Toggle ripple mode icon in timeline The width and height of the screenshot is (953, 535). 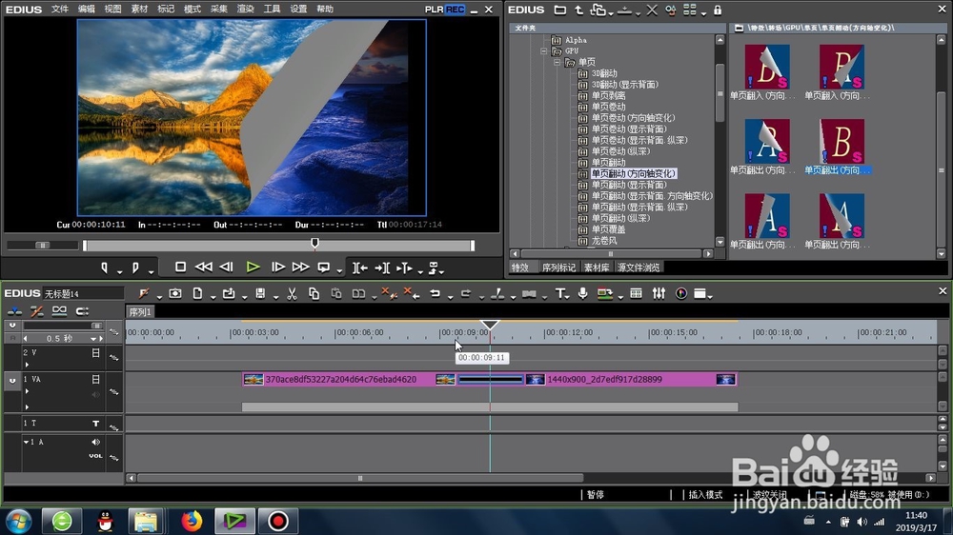[36, 311]
